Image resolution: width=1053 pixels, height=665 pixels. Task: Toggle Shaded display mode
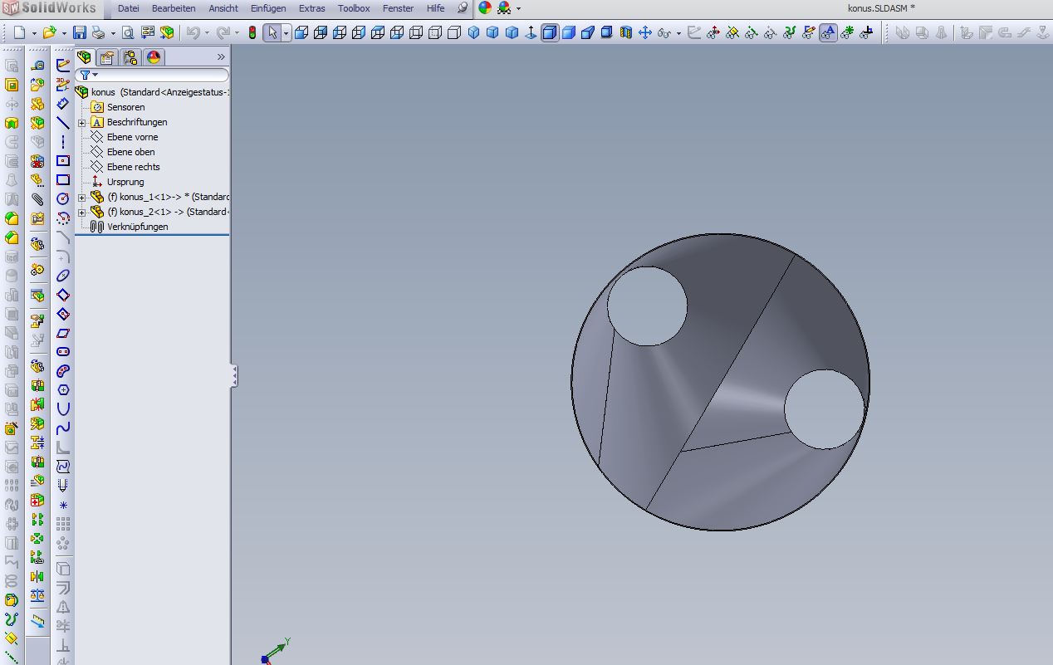[569, 33]
